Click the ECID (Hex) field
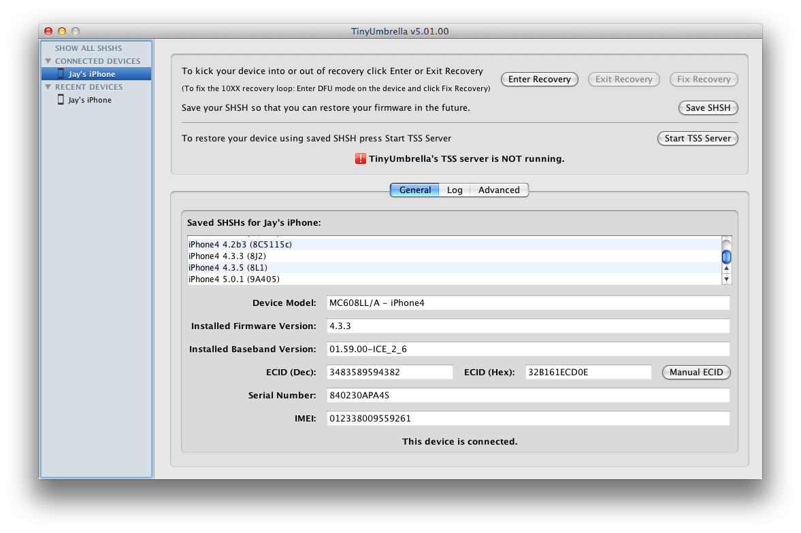The height and width of the screenshot is (533, 801). [589, 372]
